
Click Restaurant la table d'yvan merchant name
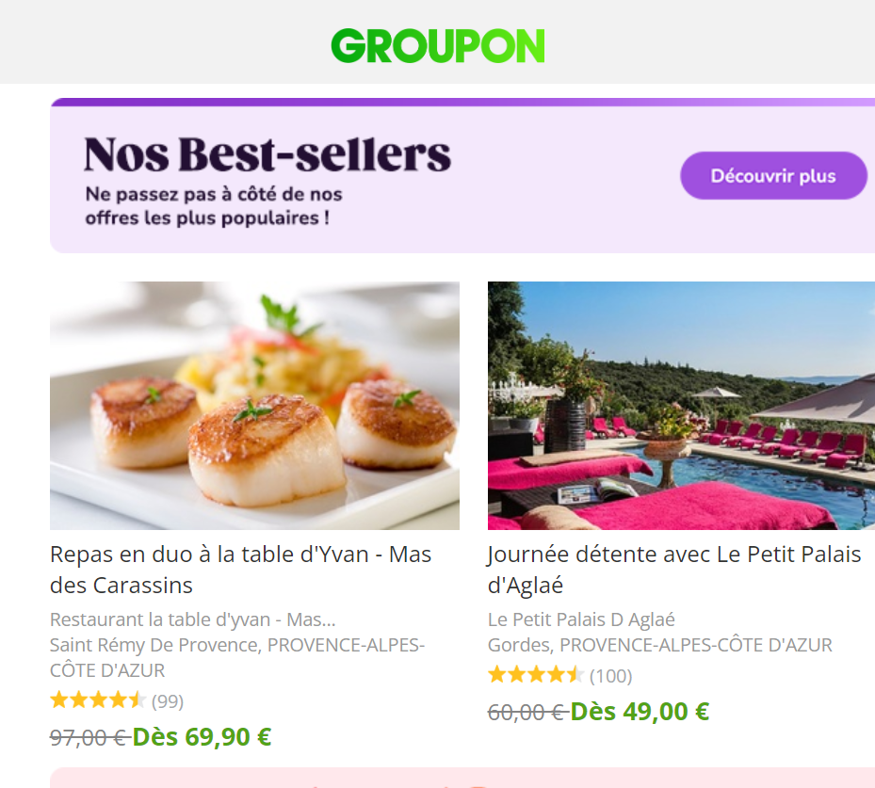192,619
